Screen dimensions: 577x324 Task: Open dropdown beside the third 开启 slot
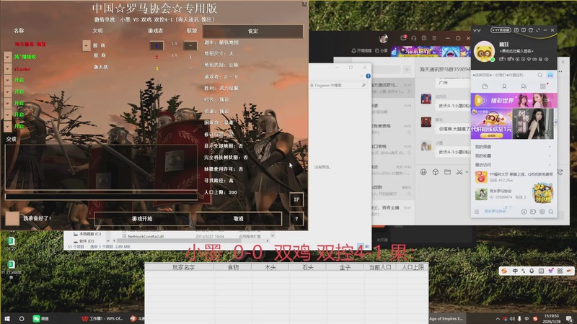point(8,103)
